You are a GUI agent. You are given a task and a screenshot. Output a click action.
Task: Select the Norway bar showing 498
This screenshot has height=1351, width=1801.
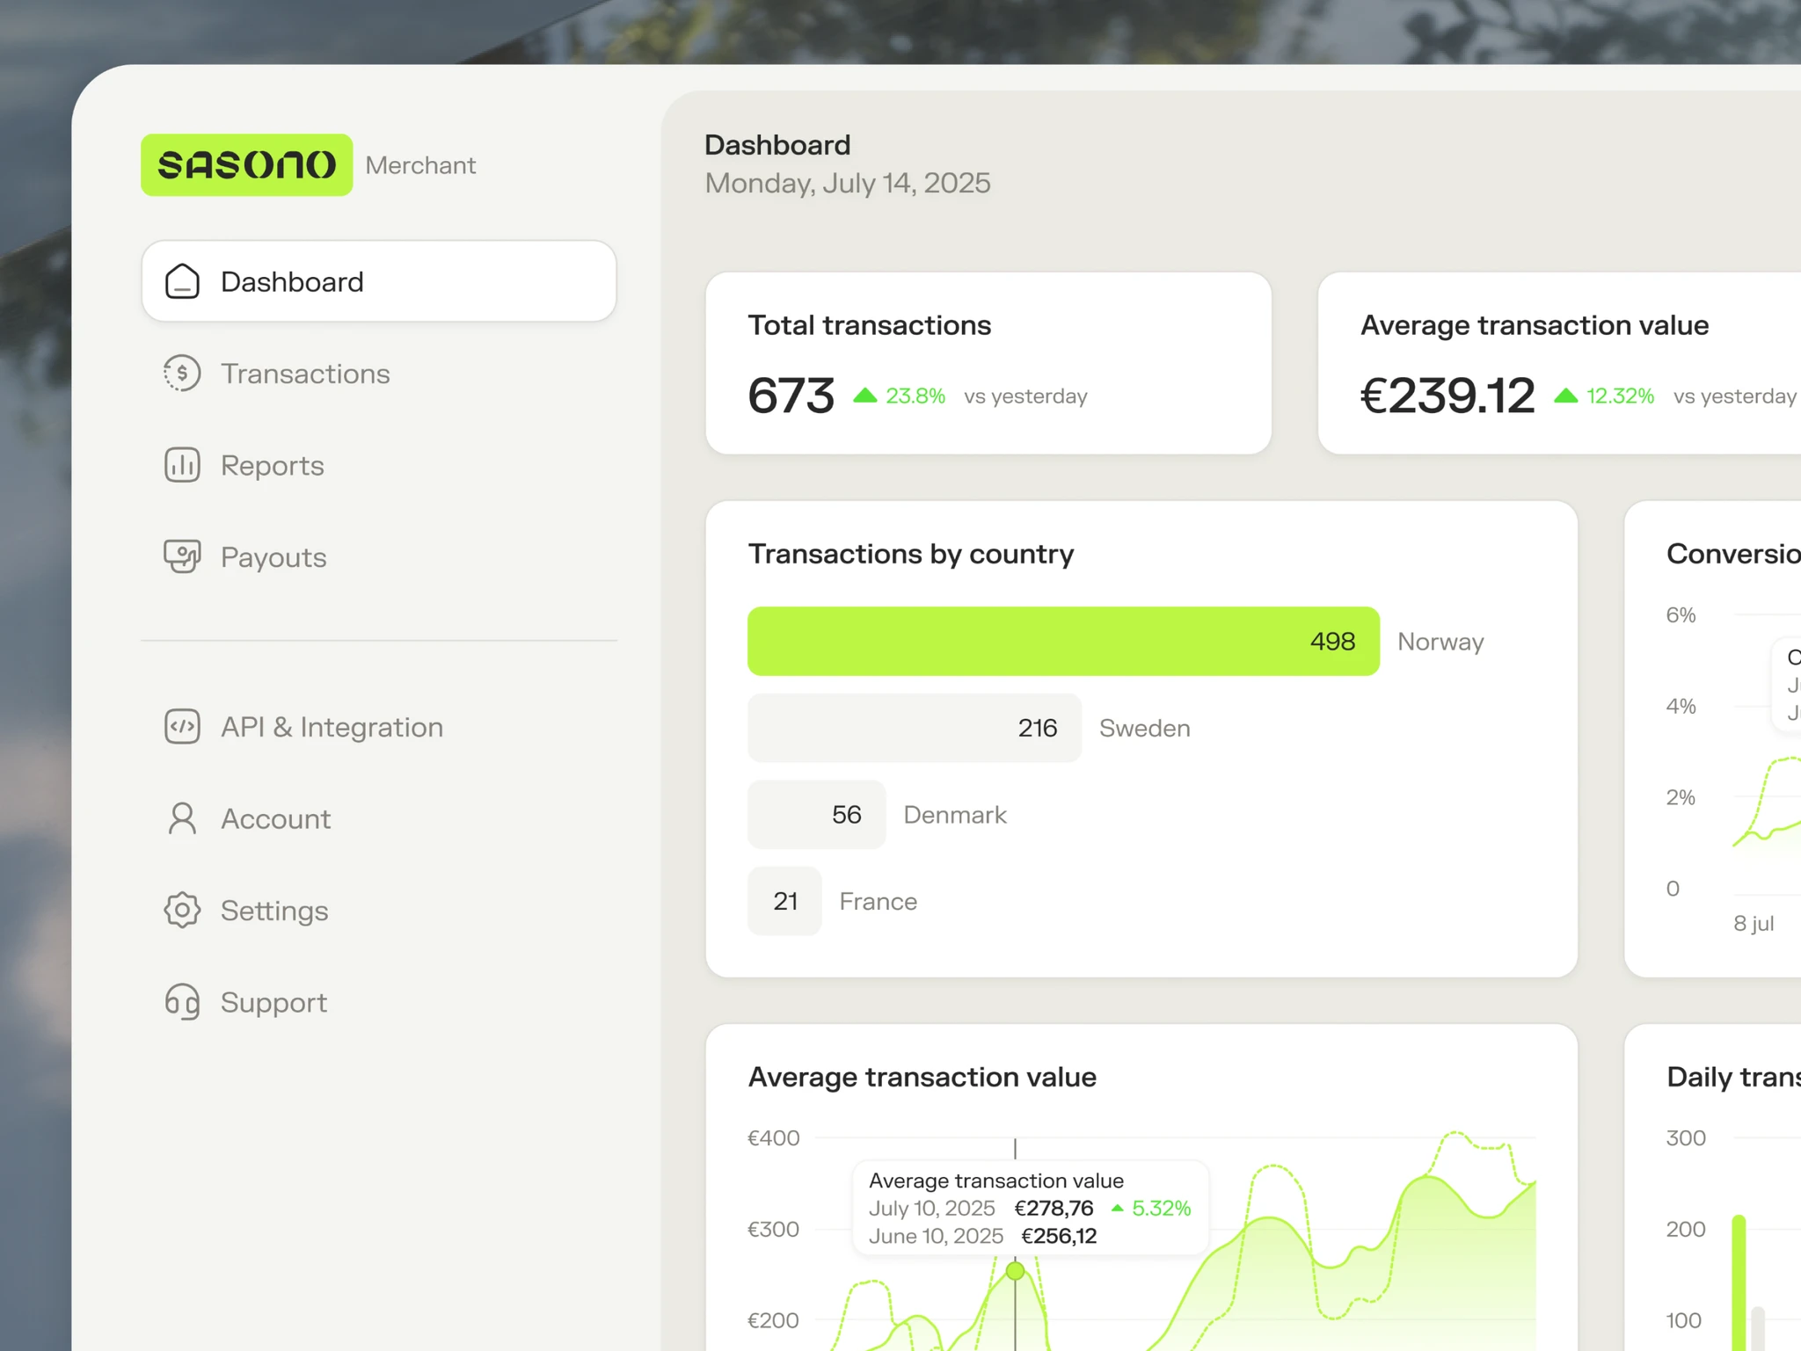[x=1063, y=642]
